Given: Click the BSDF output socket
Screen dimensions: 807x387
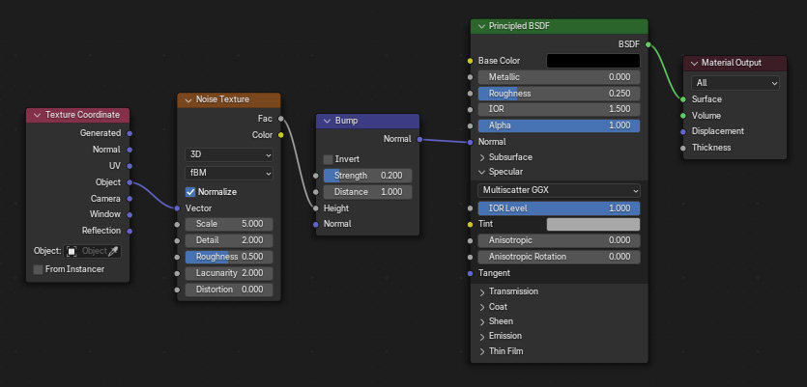Looking at the screenshot, I should click(648, 44).
